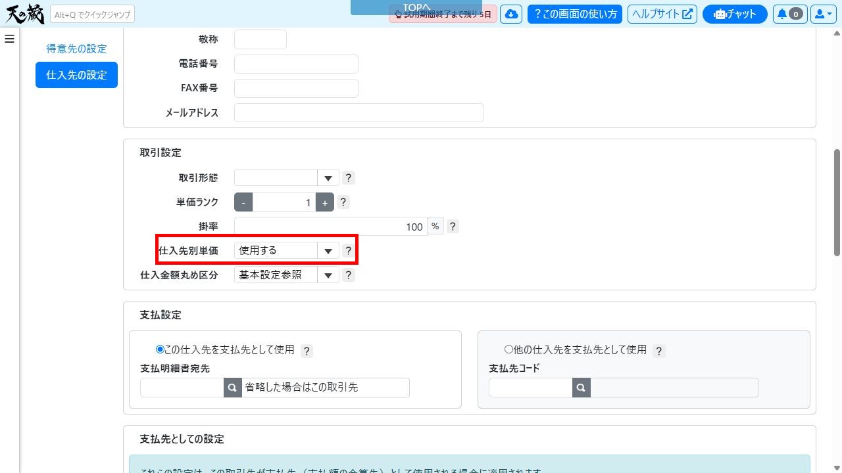This screenshot has width=842, height=473.
Task: Open help for 取引形態
Action: 349,177
